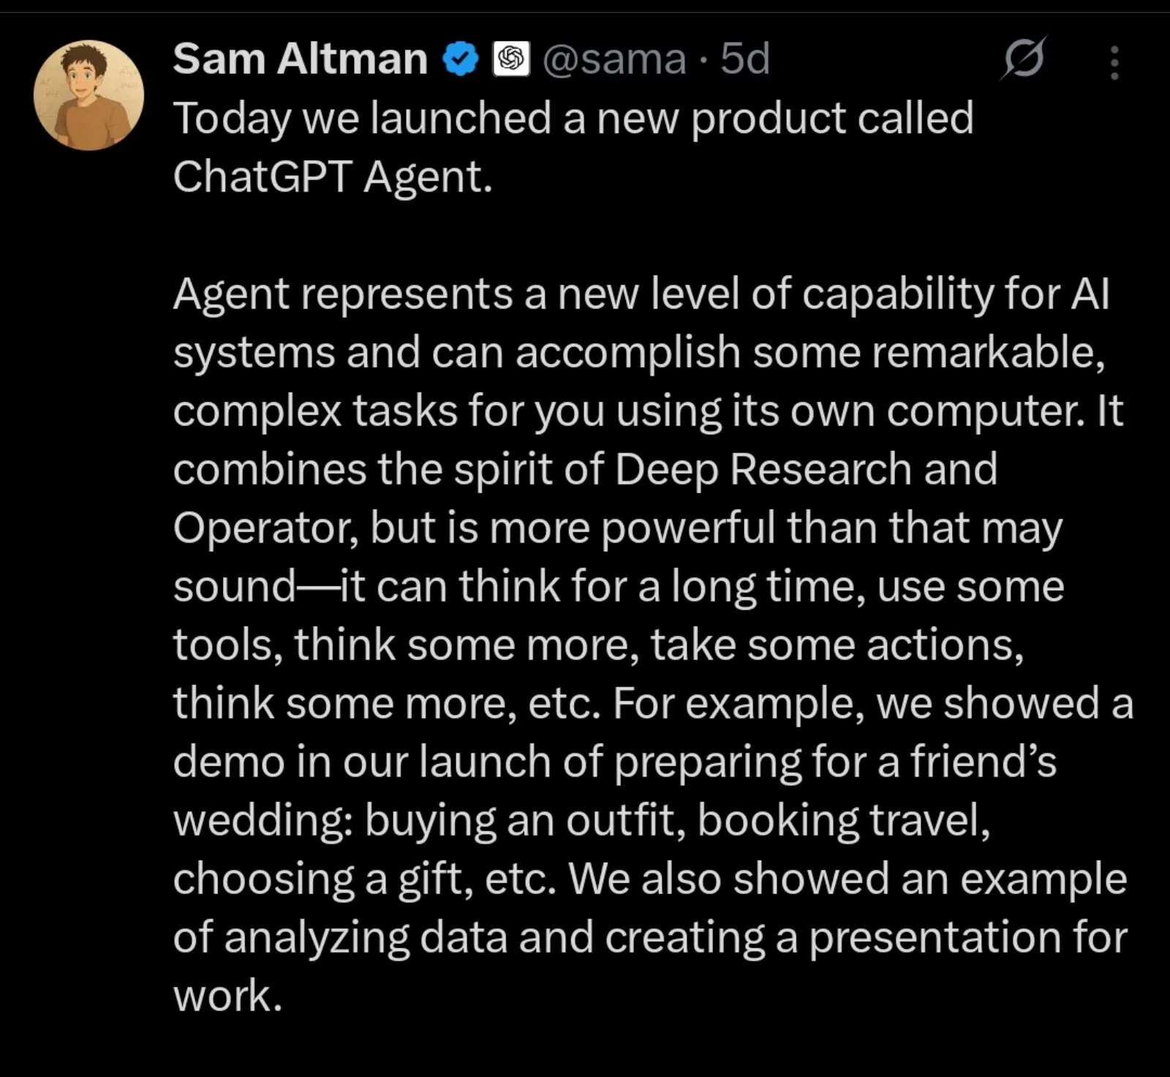Click the line 'systems and can accomplish some remarkable,'
Image resolution: width=1170 pixels, height=1077 pixels.
638,352
